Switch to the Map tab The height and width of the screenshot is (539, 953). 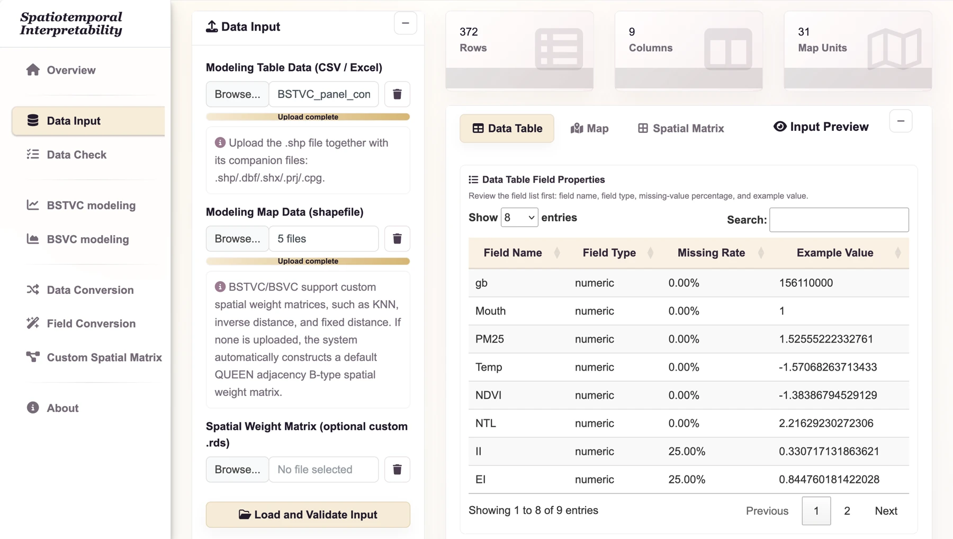590,128
